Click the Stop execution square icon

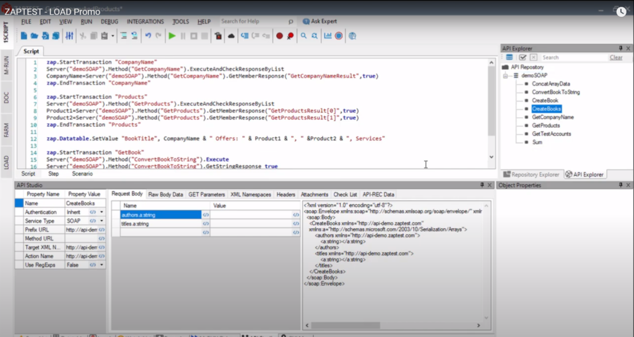(194, 36)
